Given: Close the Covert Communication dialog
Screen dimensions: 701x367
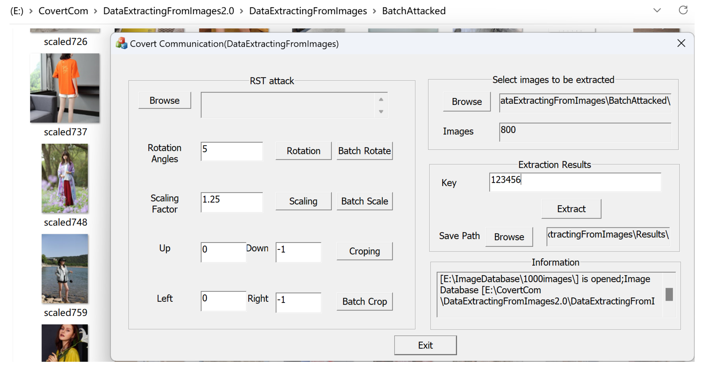Looking at the screenshot, I should pyautogui.click(x=681, y=43).
